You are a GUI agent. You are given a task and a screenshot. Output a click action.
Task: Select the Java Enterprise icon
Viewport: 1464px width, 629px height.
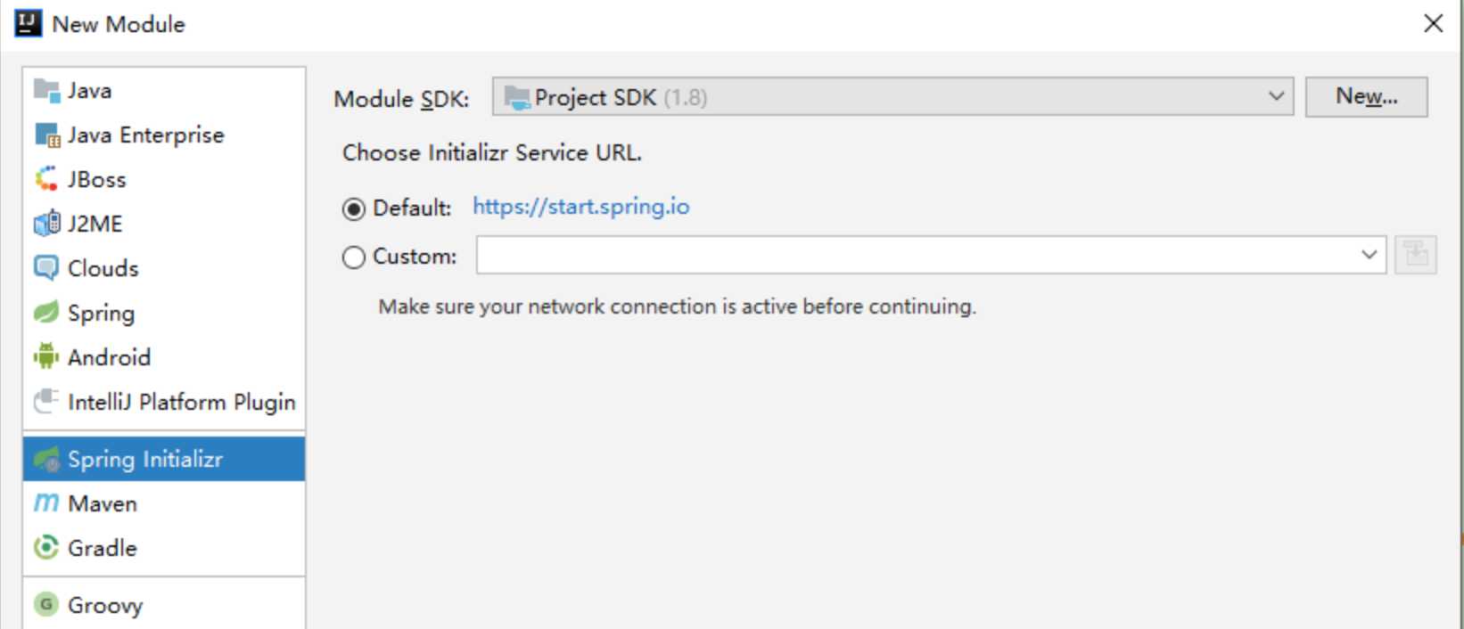pos(46,135)
